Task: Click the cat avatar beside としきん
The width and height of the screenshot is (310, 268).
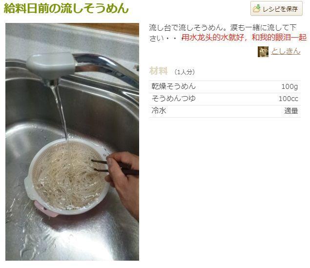Action: click(263, 52)
